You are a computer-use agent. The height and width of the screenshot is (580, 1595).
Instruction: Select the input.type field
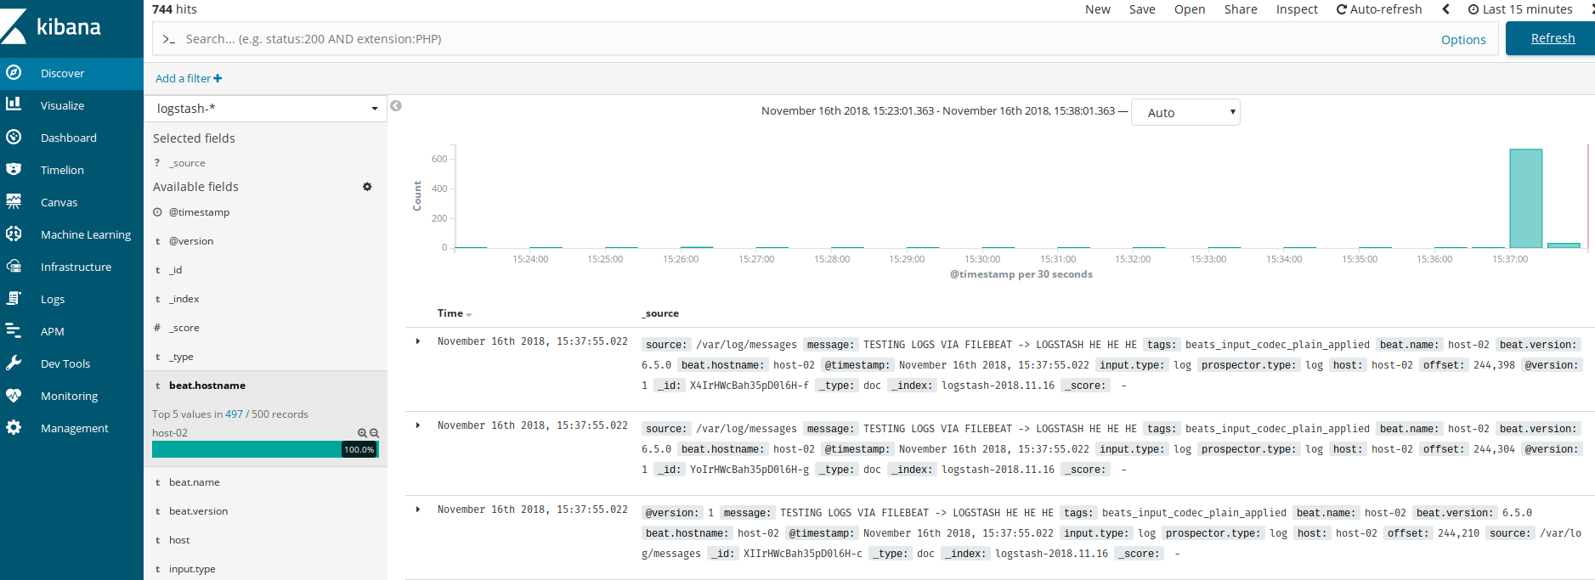click(x=192, y=569)
